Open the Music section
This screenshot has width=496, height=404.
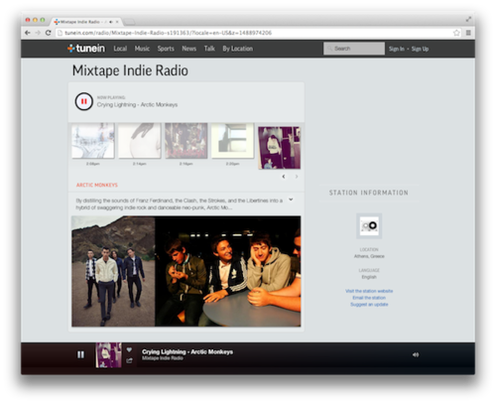[142, 49]
